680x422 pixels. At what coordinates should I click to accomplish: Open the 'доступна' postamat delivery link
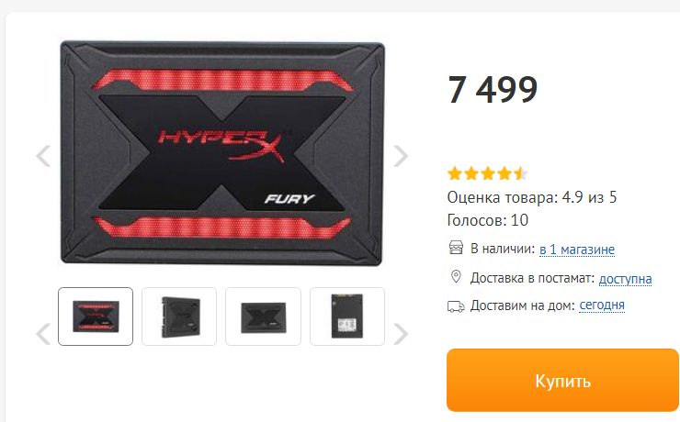tap(626, 279)
